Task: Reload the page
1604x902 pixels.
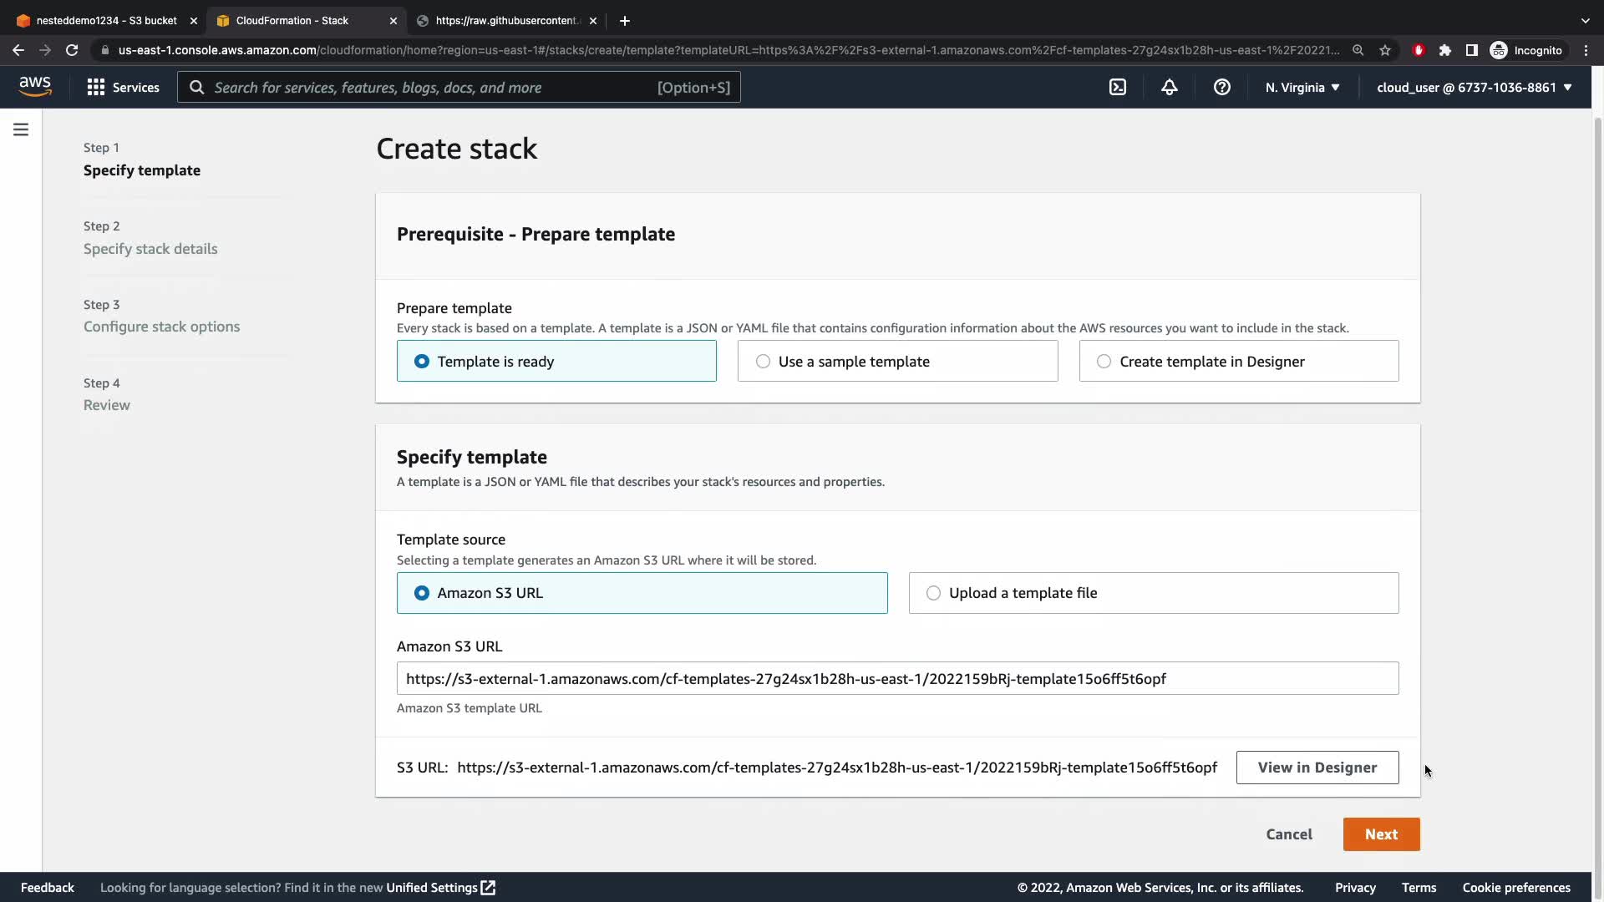Action: pyautogui.click(x=72, y=50)
